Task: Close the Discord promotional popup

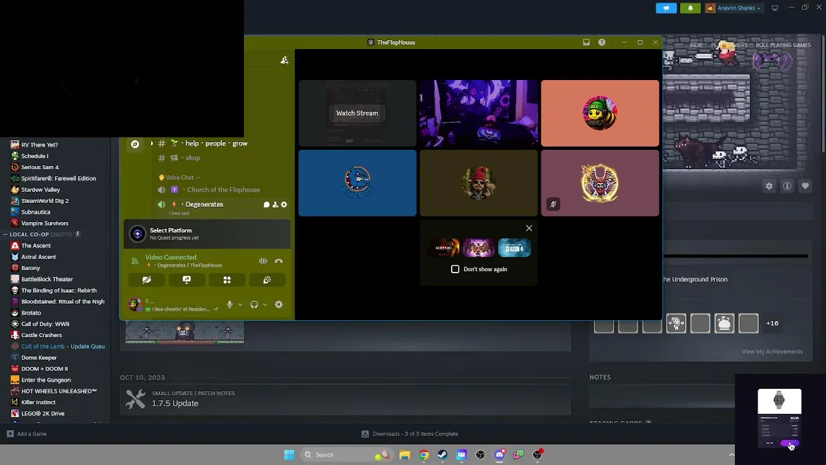Action: pyautogui.click(x=529, y=228)
